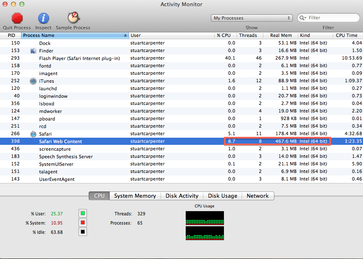Screen dimensions: 363x259
Task: Click inside the Filter text field
Action: point(332,18)
